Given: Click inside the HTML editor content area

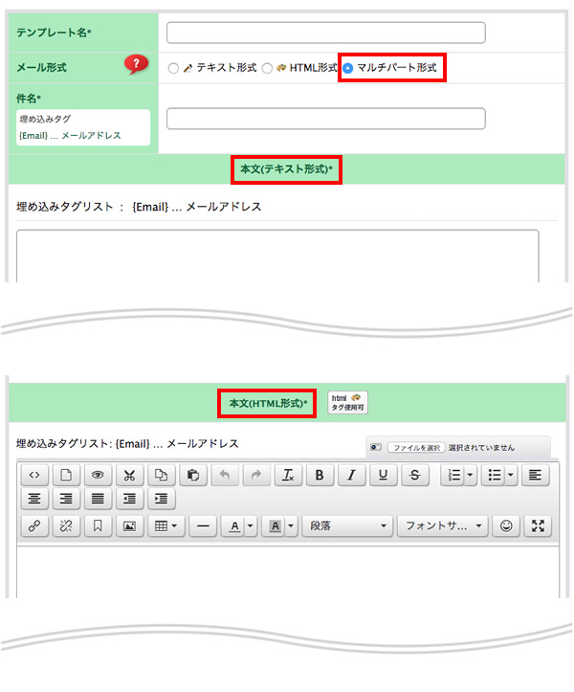Looking at the screenshot, I should (288, 572).
